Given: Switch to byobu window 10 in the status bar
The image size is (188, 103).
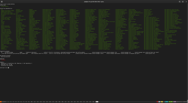Looking at the screenshot, I should click(x=32, y=102).
